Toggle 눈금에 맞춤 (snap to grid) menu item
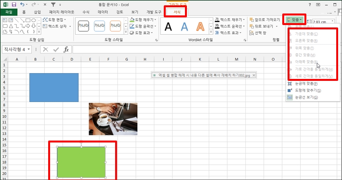This screenshot has height=180, width=342. (313, 83)
